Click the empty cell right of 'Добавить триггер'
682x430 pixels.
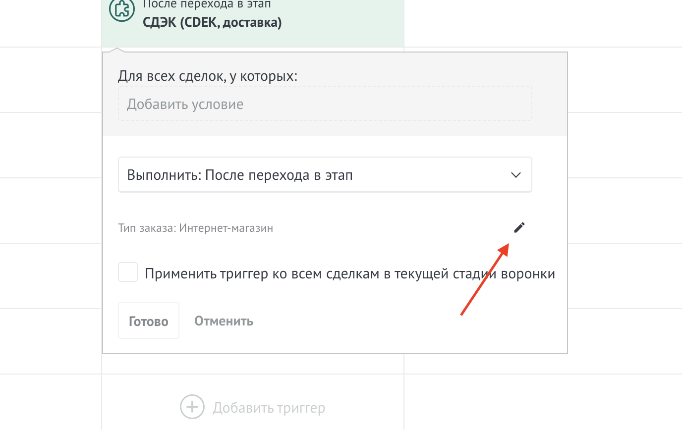pos(543,401)
